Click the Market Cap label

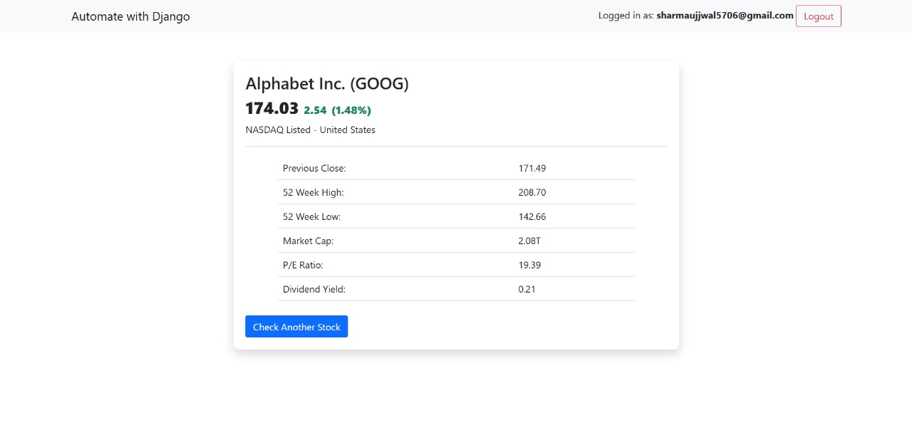pyautogui.click(x=308, y=241)
